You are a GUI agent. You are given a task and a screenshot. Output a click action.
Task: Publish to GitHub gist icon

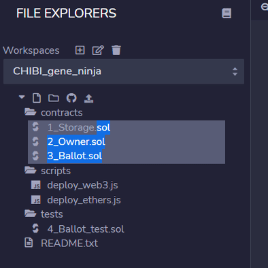click(71, 98)
